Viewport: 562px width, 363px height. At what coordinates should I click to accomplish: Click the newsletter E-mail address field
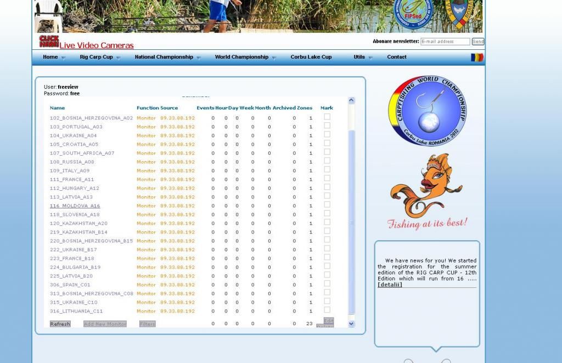pos(445,42)
